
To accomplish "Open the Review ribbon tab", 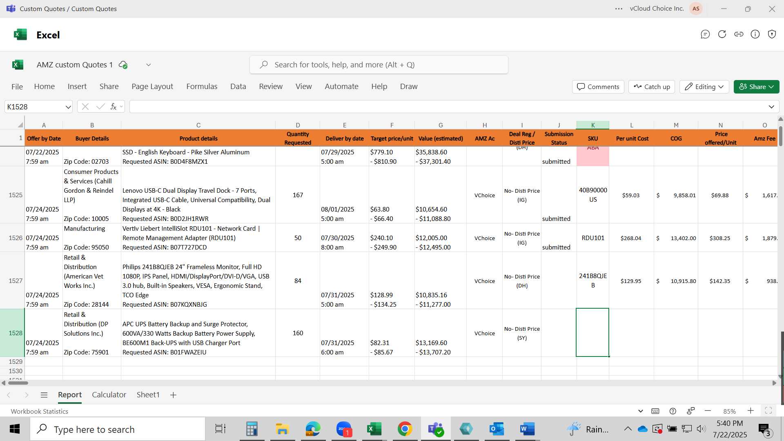I will (x=271, y=87).
